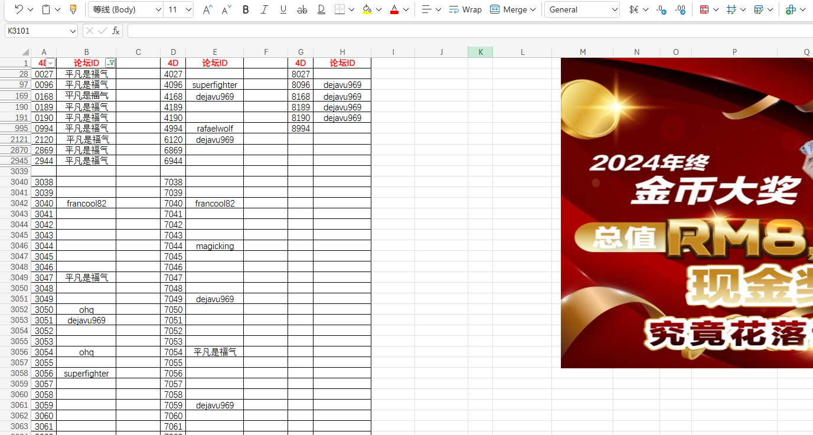Click the Name Box showing K3101
Viewport: 813px width, 435px height.
[x=37, y=30]
